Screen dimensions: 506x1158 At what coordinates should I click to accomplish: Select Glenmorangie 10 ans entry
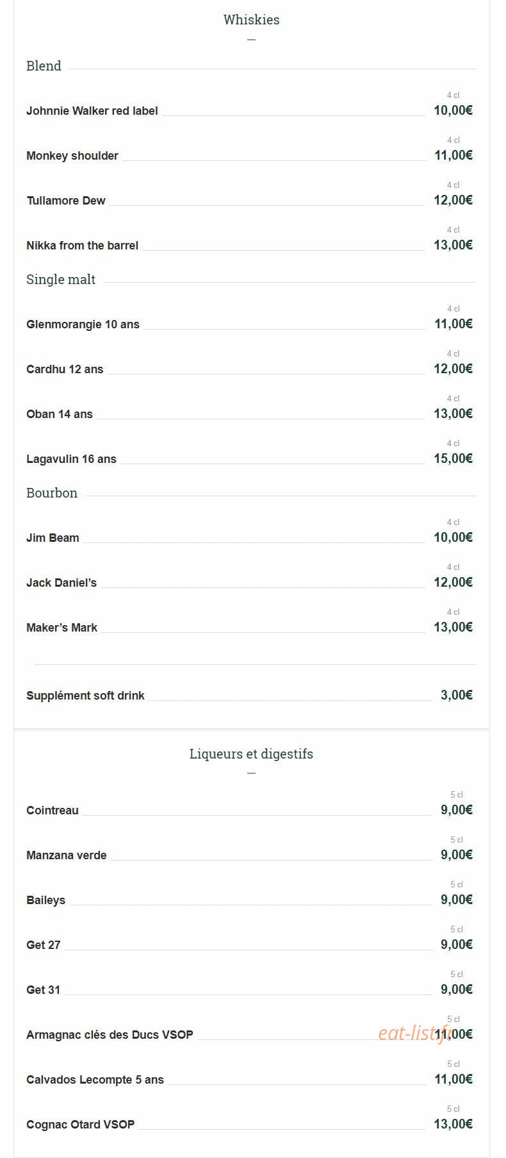click(x=83, y=324)
